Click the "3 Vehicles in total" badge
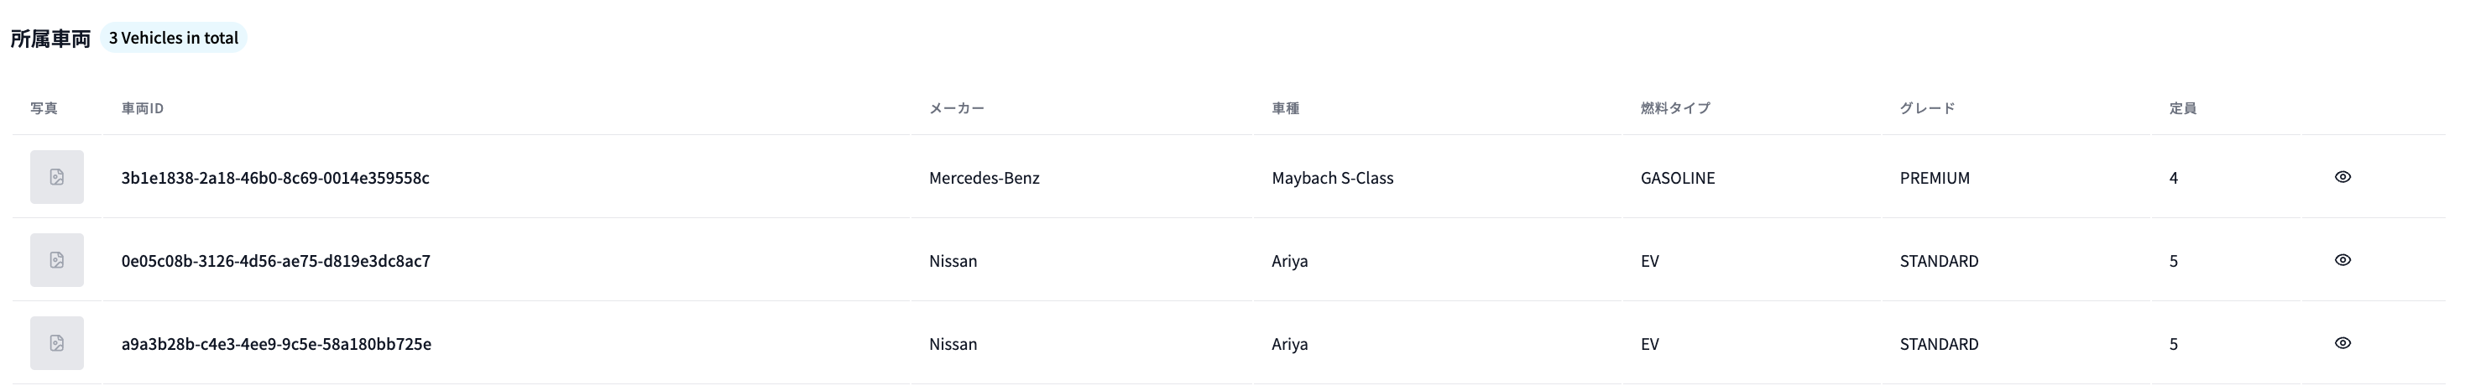Image resolution: width=2465 pixels, height=391 pixels. click(173, 39)
